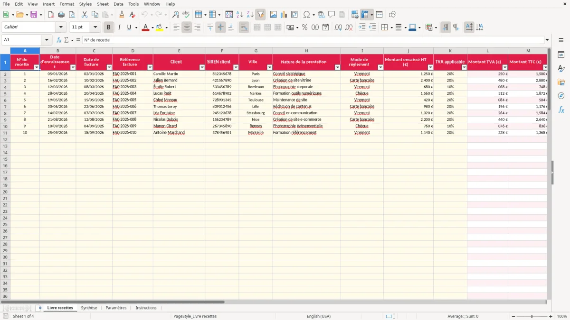
Task: Click the Export as PDF icon
Action: click(51, 15)
